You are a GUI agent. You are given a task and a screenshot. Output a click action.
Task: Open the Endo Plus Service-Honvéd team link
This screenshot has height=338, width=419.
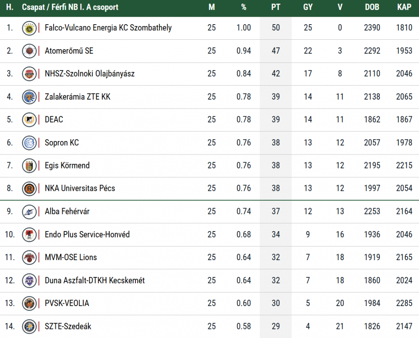click(x=87, y=234)
